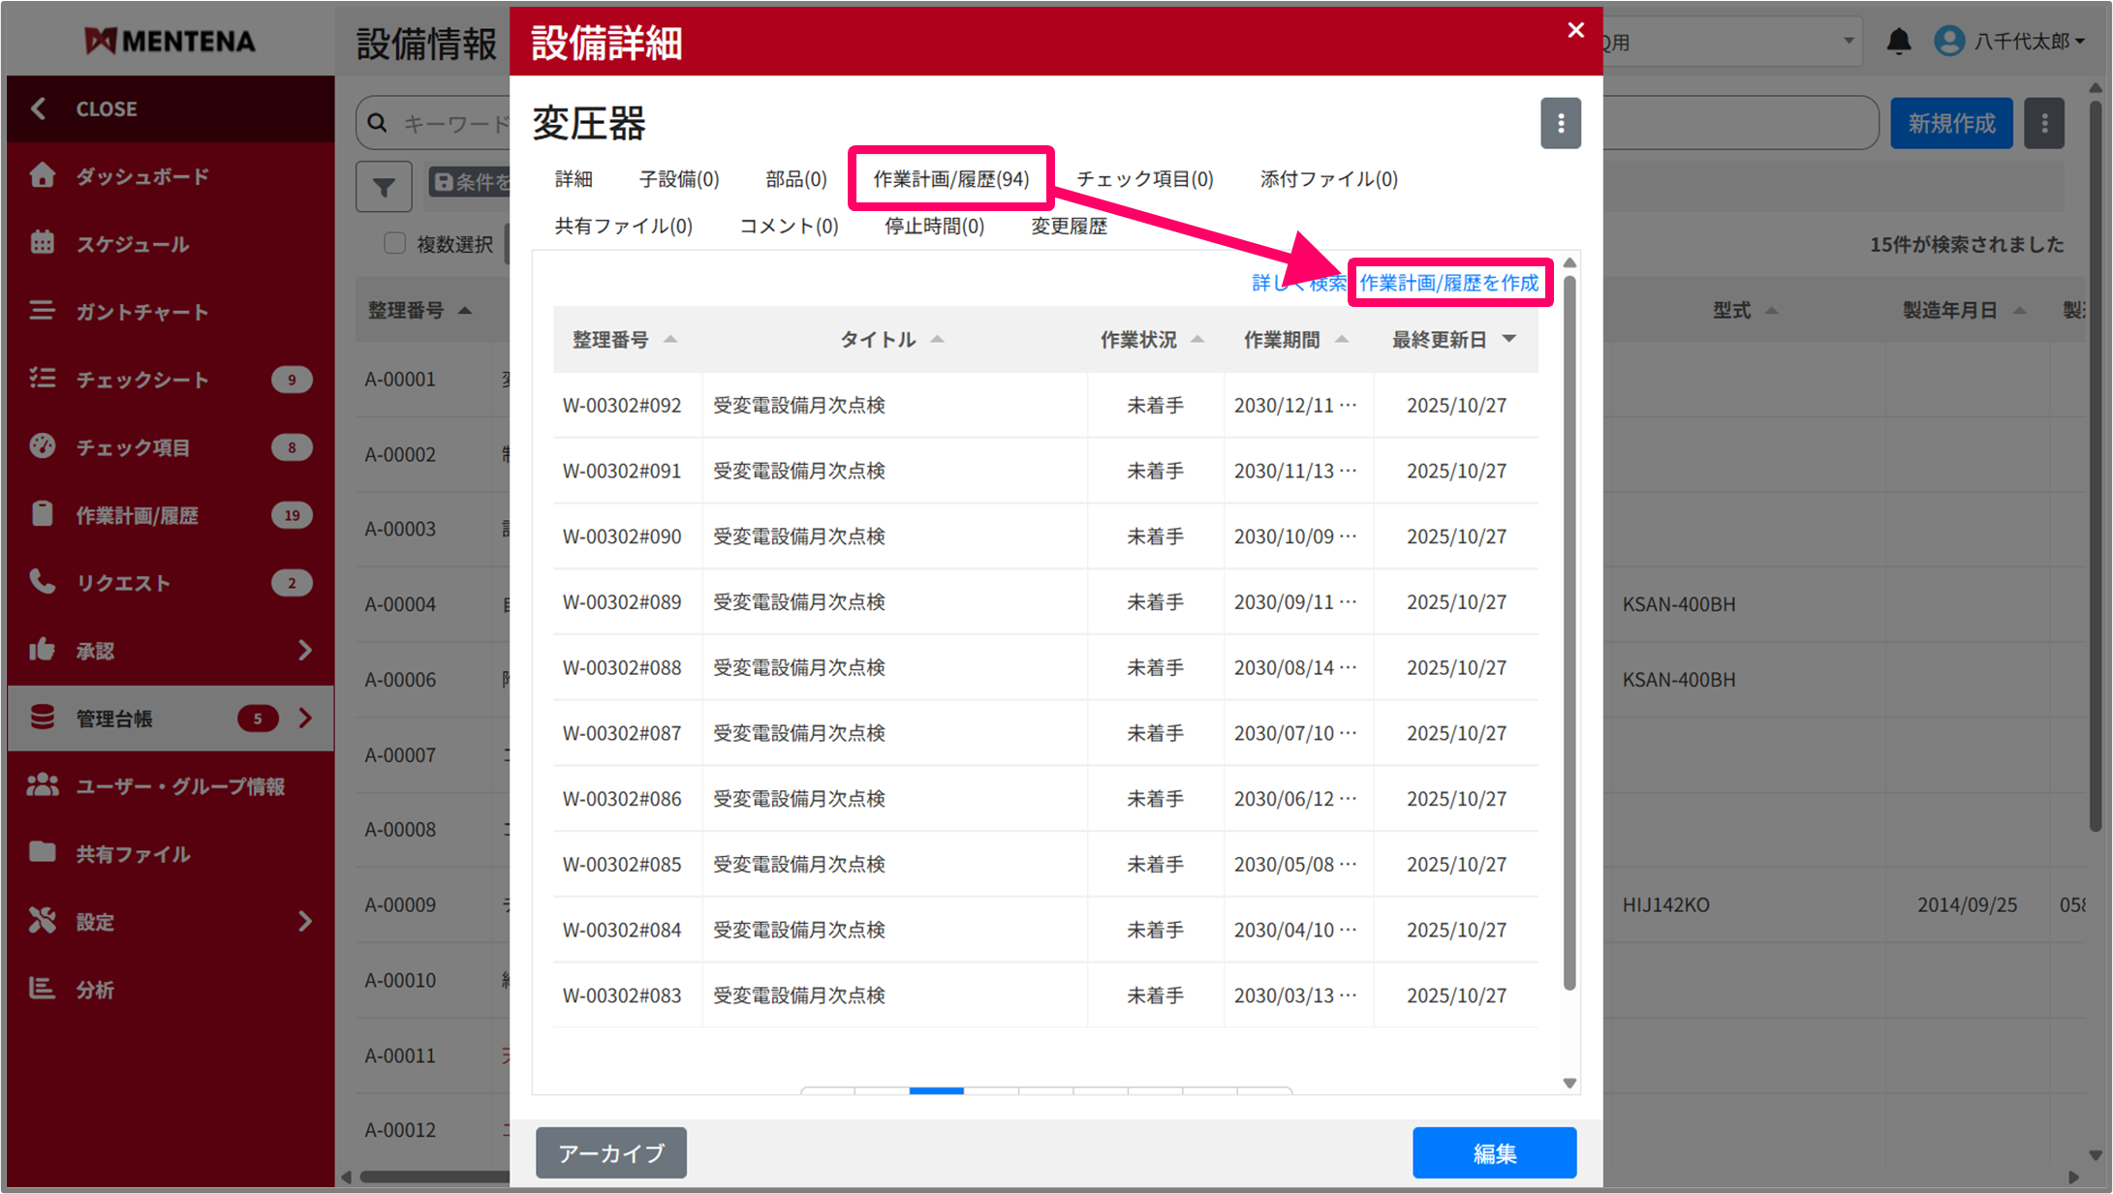Click the filter funnel icon
Screen dimensions: 2113x1194
point(384,186)
